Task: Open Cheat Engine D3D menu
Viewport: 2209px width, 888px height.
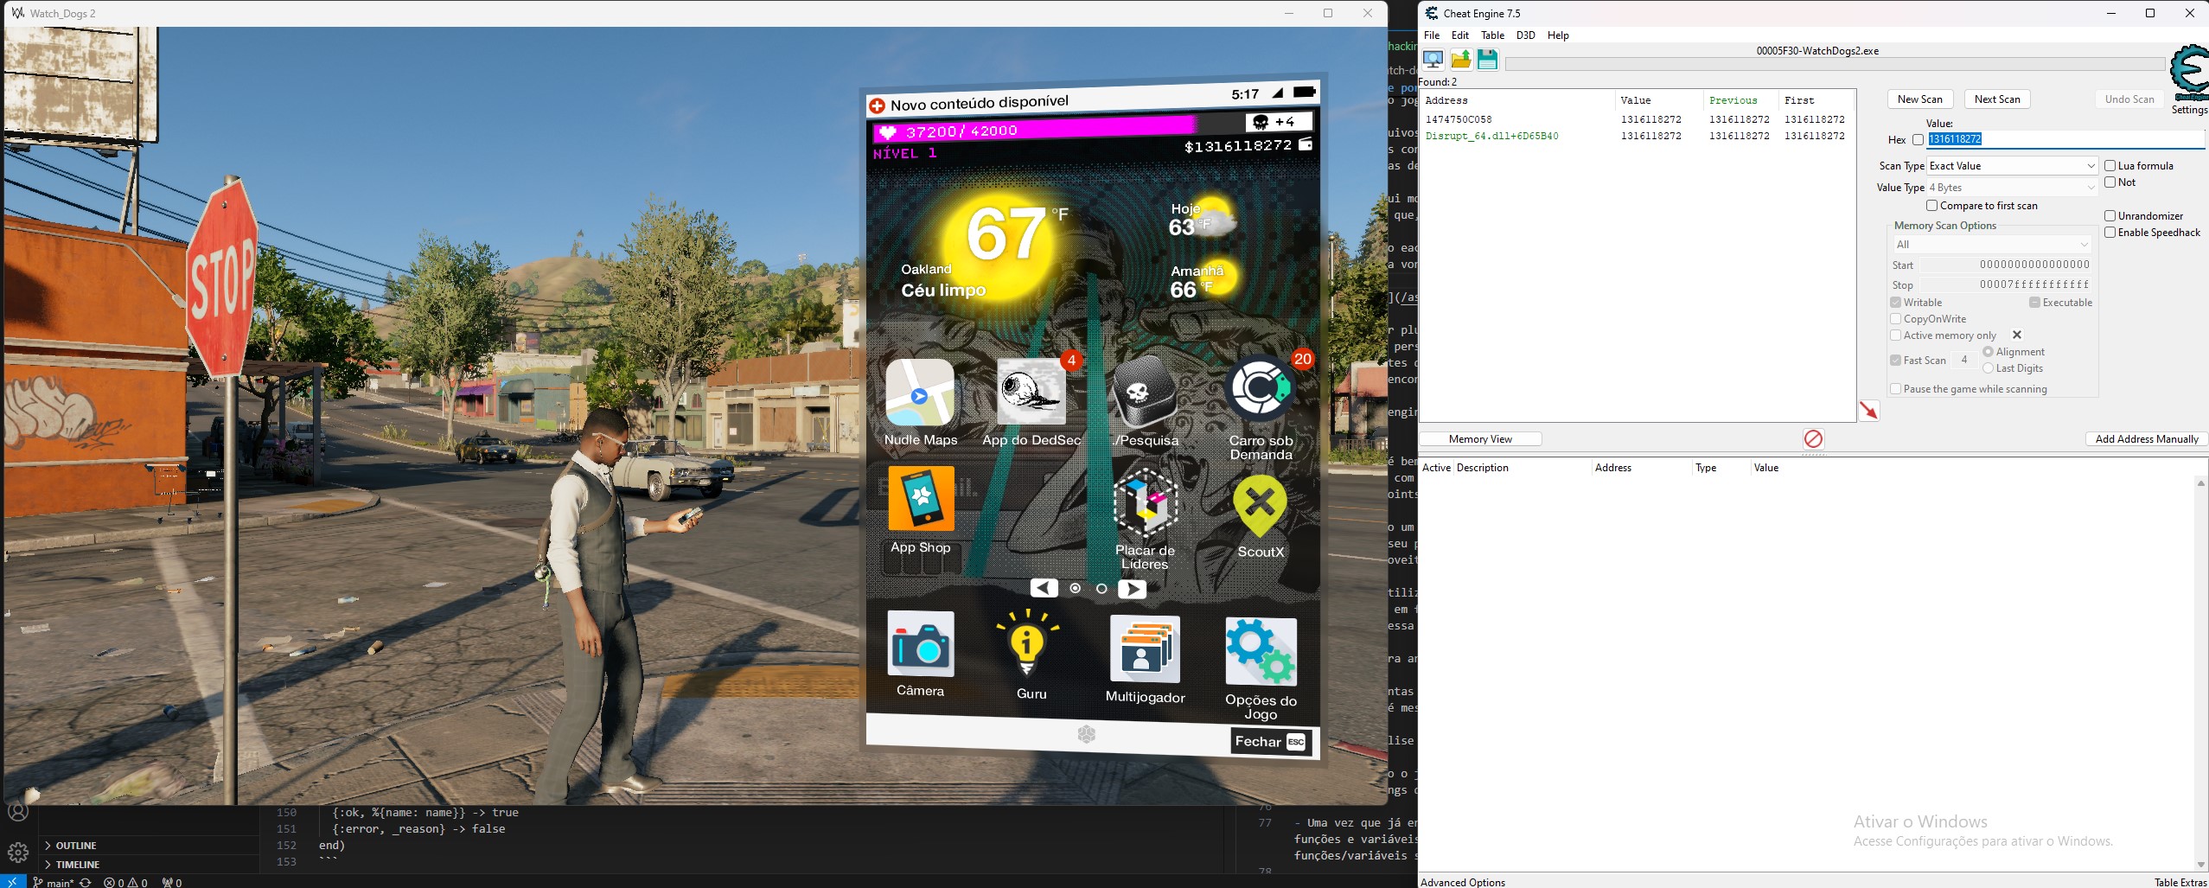Action: click(x=1526, y=35)
